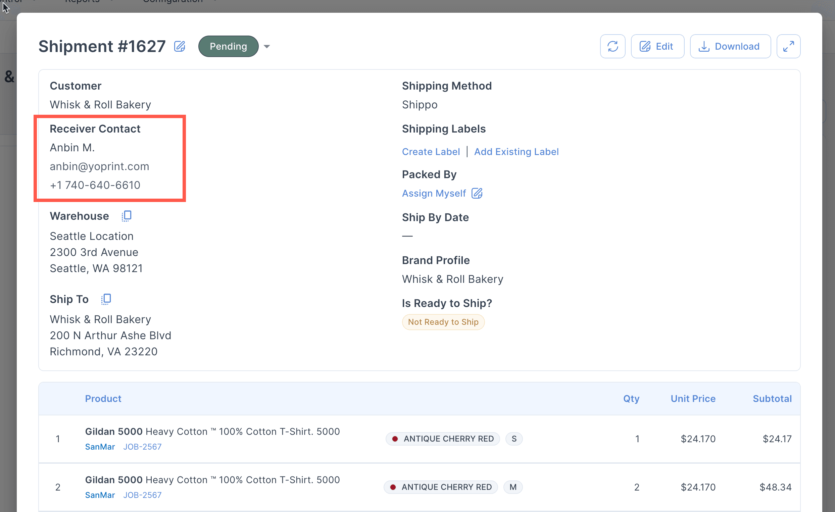Click the Subtotal column header
This screenshot has height=512, width=835.
[772, 399]
